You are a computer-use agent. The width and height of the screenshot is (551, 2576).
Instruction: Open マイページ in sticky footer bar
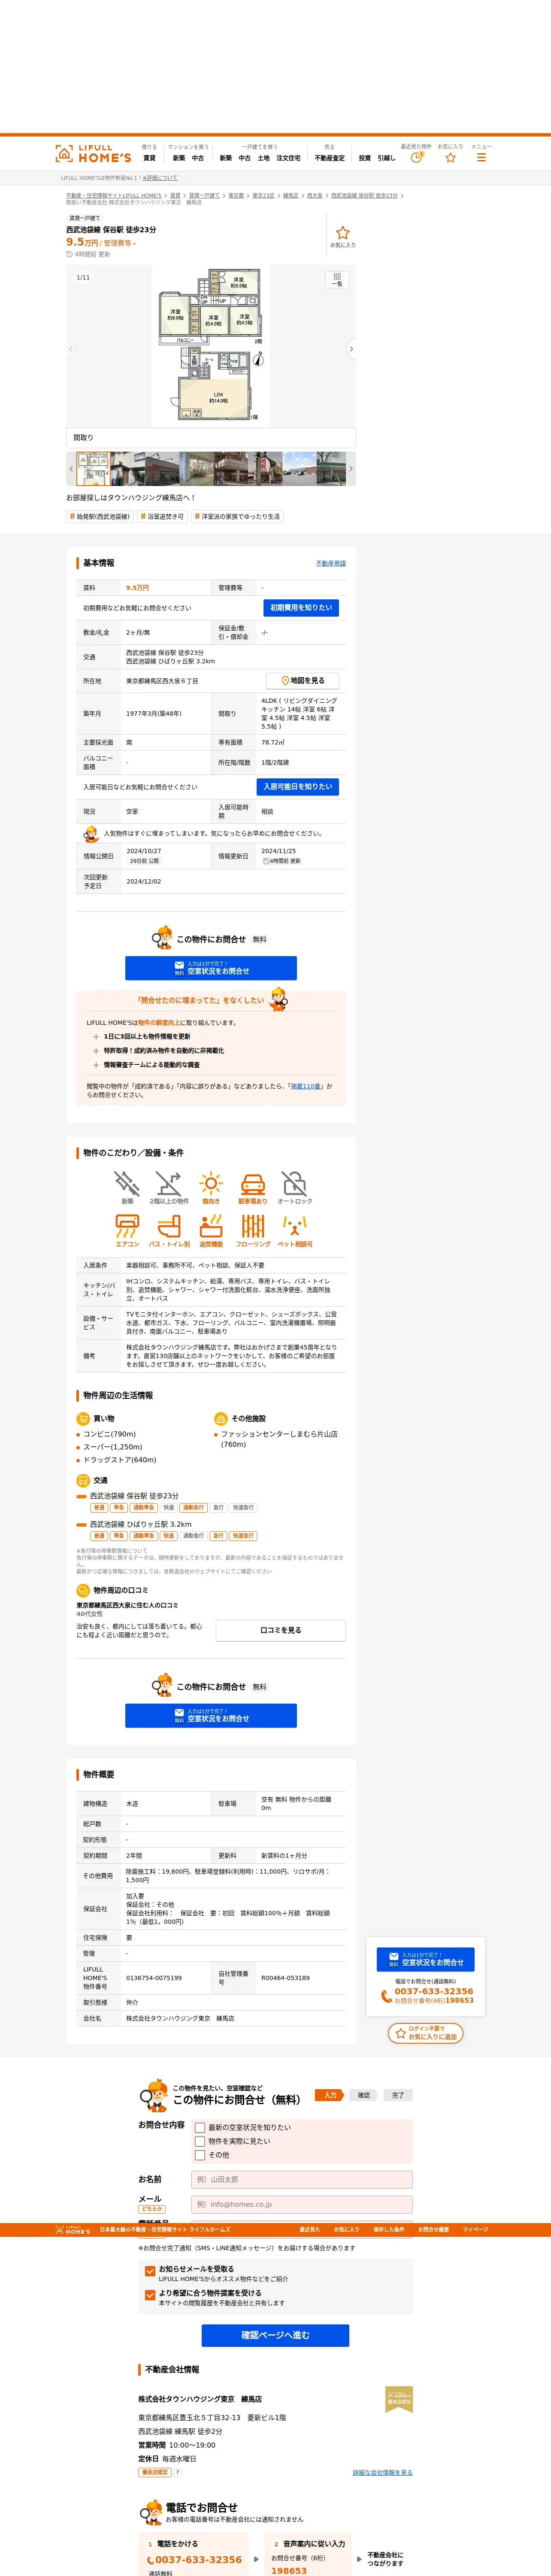click(475, 2229)
